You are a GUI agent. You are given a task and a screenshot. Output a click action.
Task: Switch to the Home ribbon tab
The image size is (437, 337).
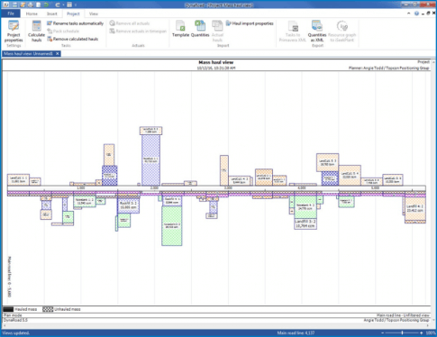(32, 14)
